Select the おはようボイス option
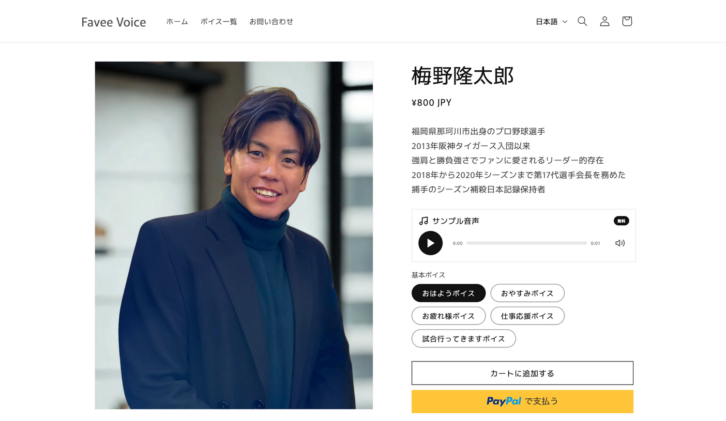 (x=449, y=293)
